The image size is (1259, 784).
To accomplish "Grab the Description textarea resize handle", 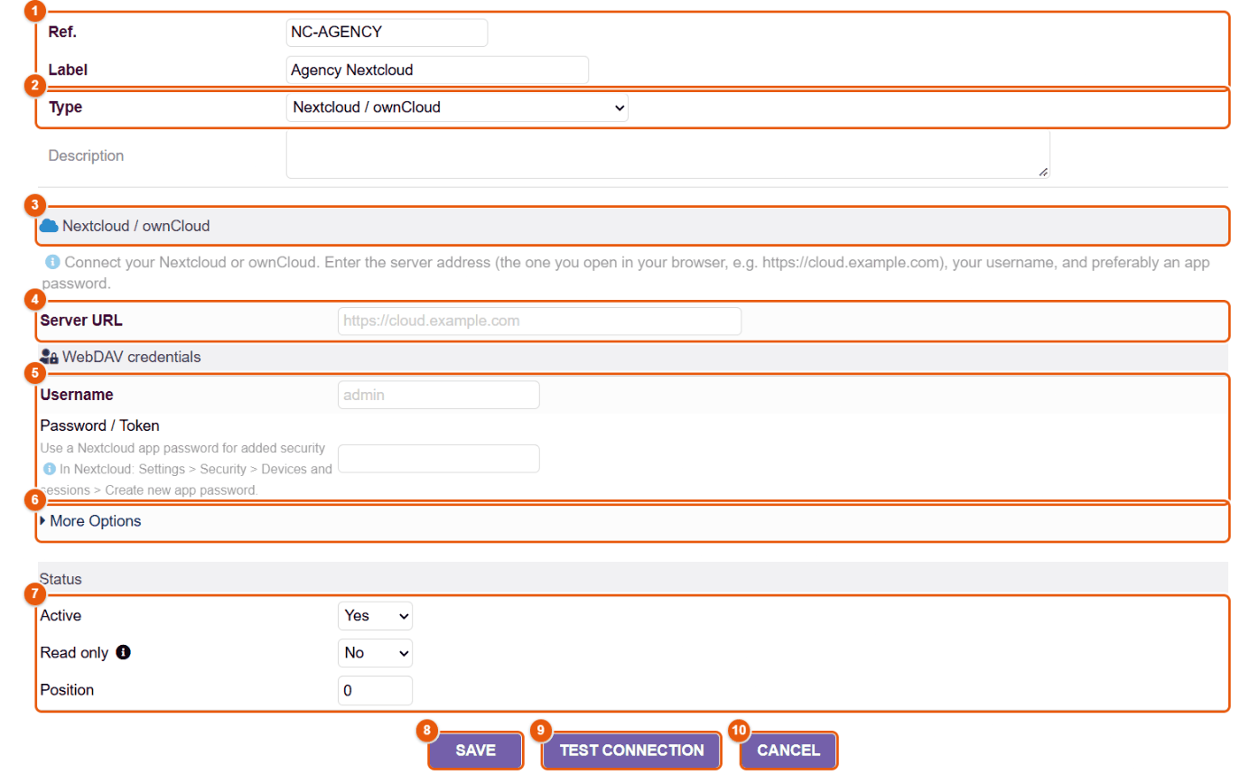I will click(x=1043, y=172).
